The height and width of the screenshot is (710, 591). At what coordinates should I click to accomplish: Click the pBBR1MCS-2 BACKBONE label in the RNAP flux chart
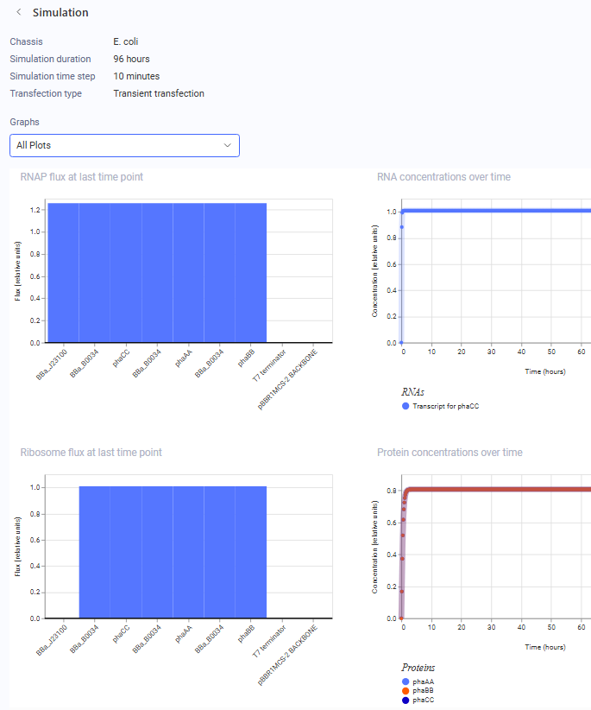tap(287, 379)
